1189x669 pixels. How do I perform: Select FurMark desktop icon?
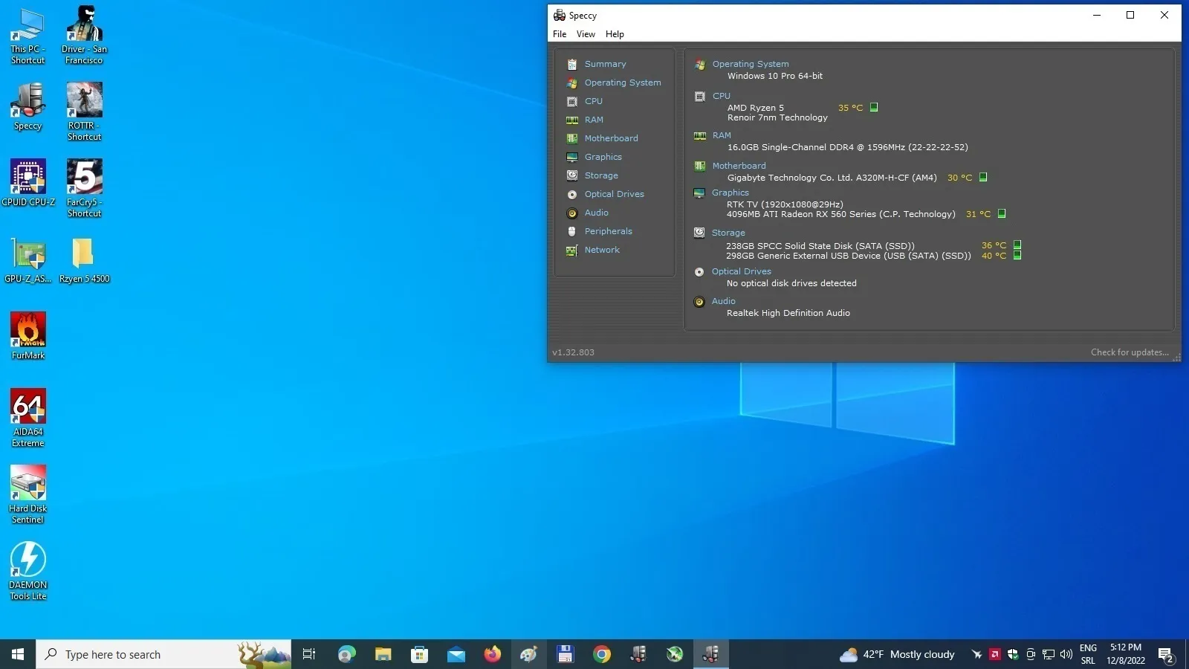28,336
